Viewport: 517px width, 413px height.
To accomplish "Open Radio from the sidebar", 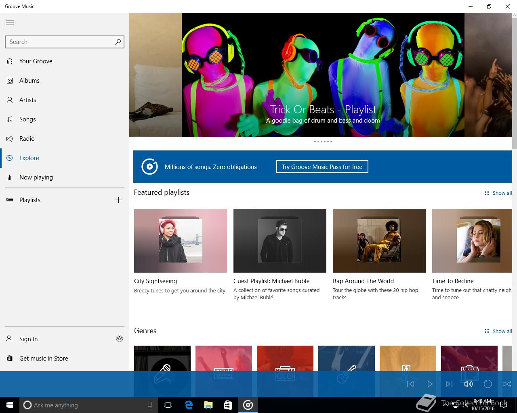I will (65, 139).
